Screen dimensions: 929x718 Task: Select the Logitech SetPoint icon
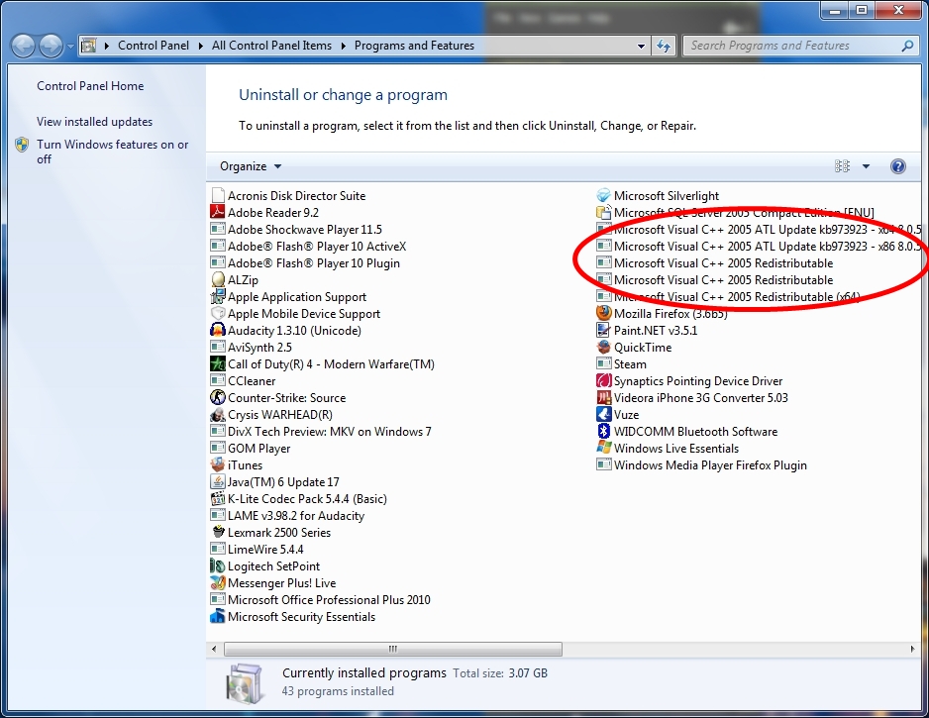click(x=218, y=565)
